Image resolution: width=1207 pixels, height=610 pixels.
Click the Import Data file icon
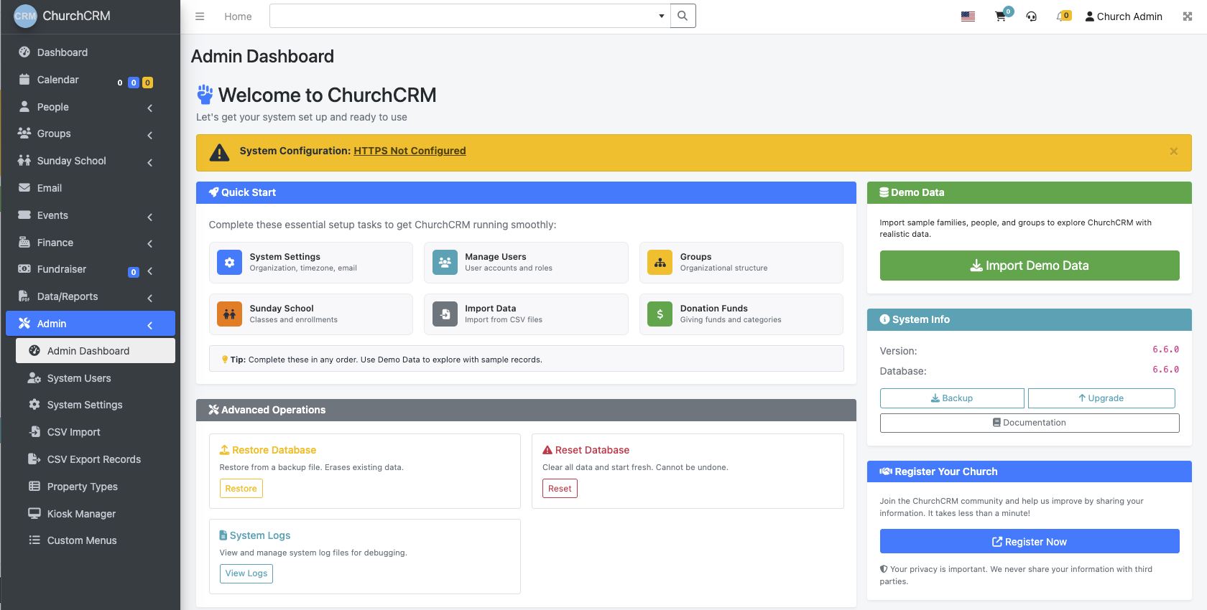tap(445, 314)
